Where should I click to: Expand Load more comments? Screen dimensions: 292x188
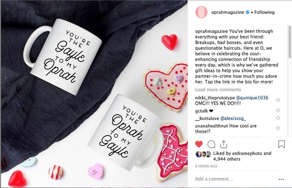tap(218, 90)
